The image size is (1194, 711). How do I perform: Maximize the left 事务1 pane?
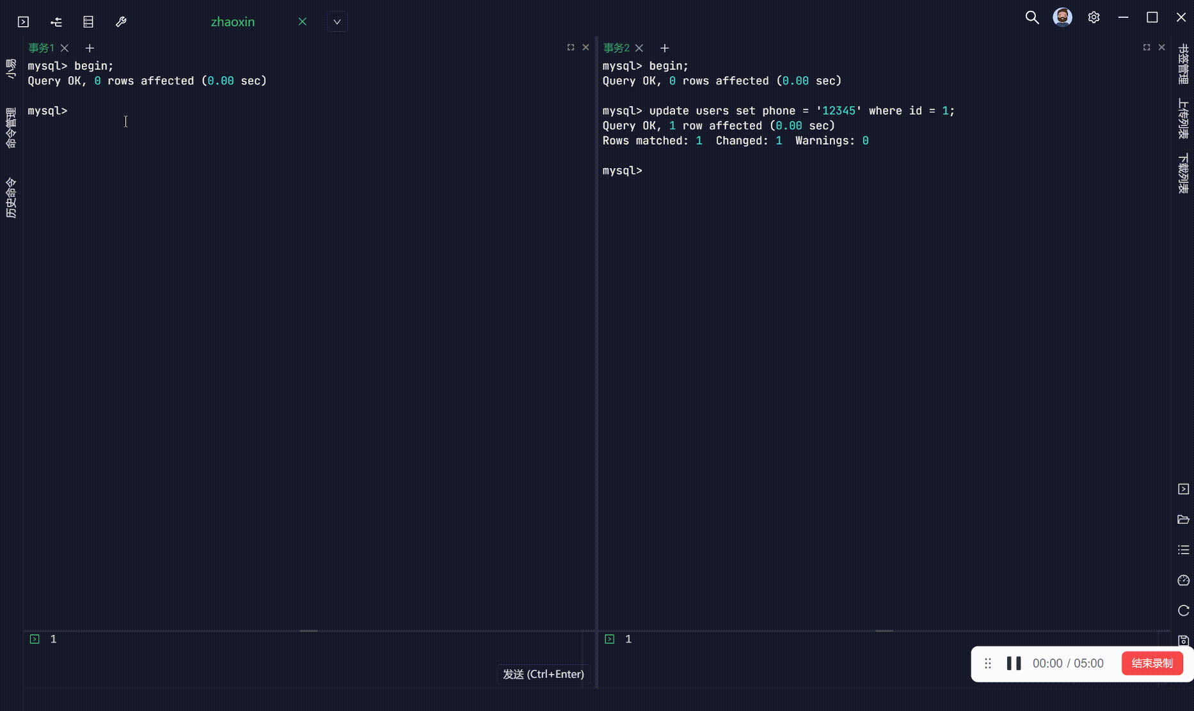pos(571,47)
